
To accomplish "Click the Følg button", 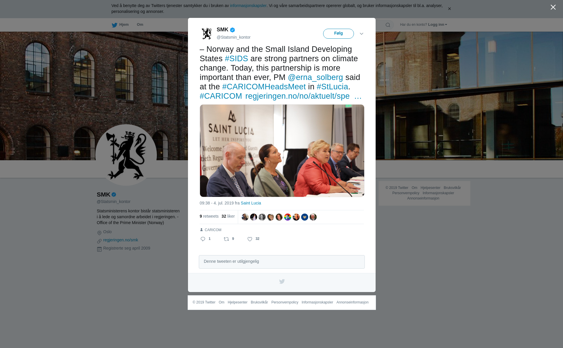I will tap(338, 34).
